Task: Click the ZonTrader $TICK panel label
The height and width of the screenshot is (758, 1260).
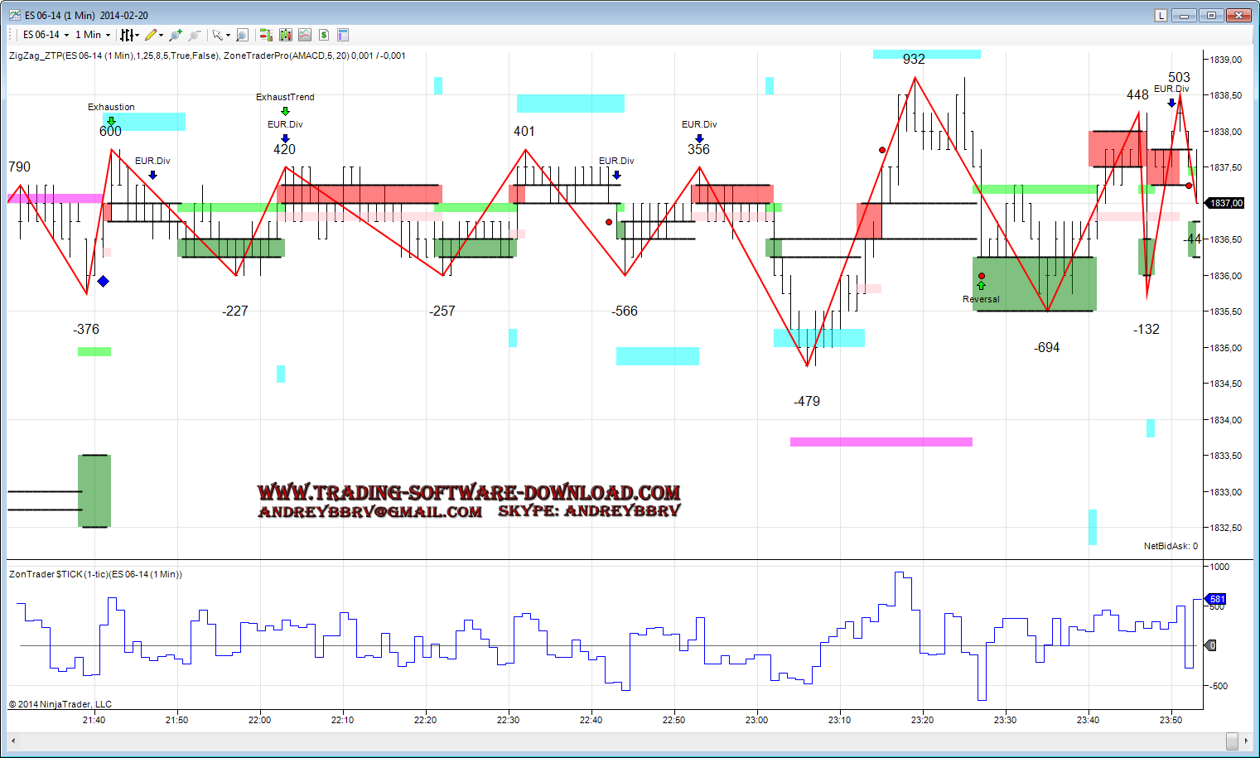Action: tap(95, 574)
